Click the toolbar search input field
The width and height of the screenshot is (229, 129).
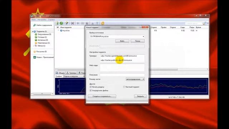(194, 23)
